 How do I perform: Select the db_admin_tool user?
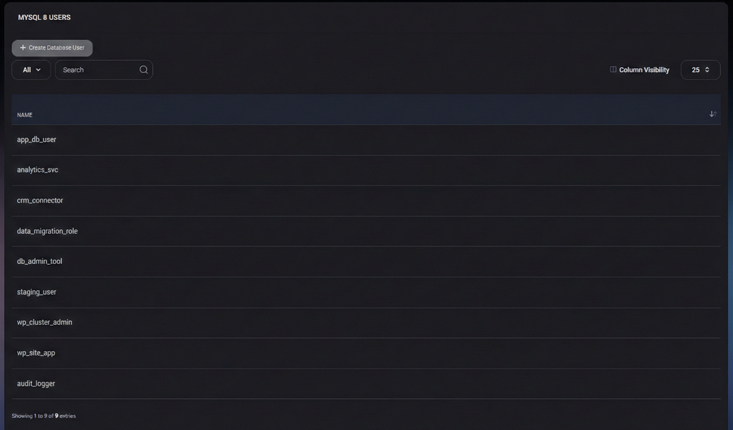(x=39, y=261)
